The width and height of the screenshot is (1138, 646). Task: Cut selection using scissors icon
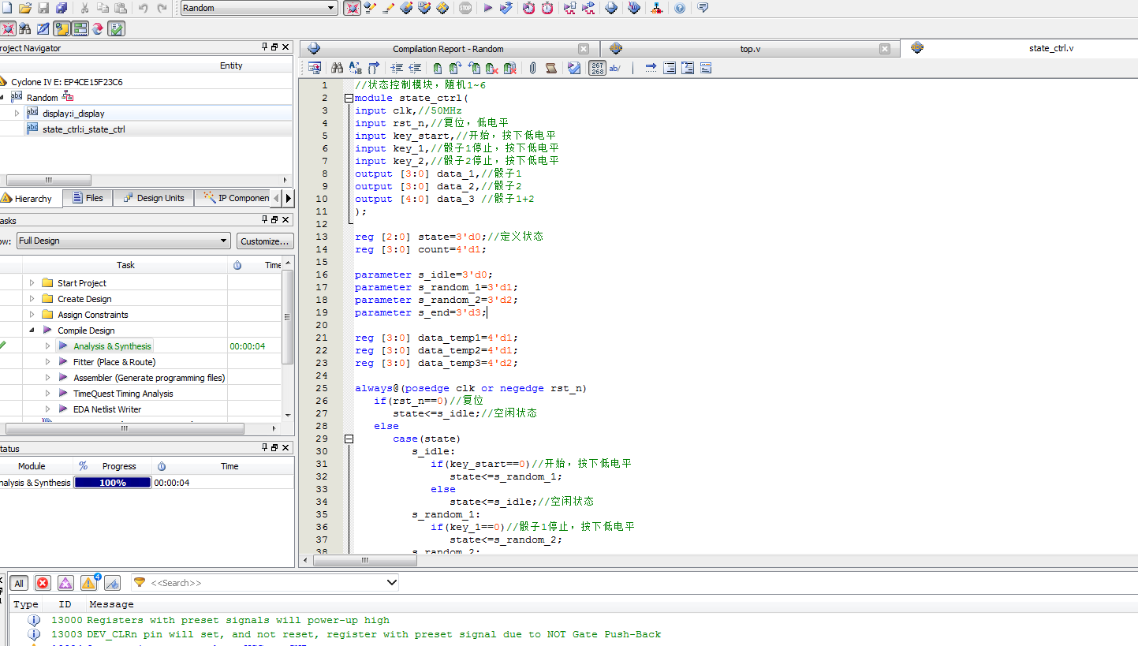point(84,8)
